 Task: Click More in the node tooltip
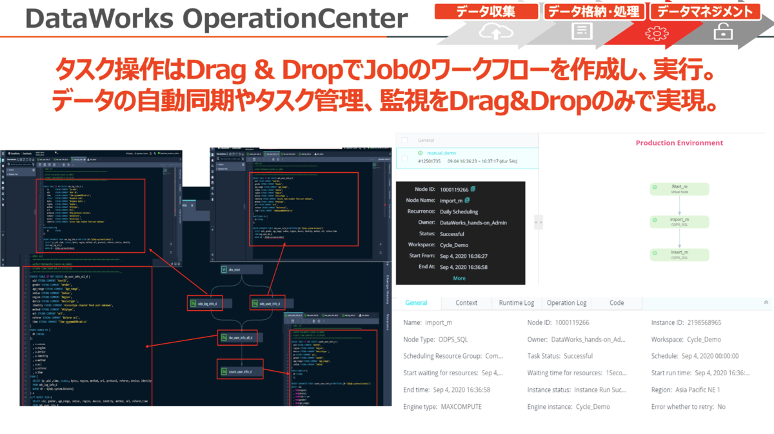tap(459, 278)
